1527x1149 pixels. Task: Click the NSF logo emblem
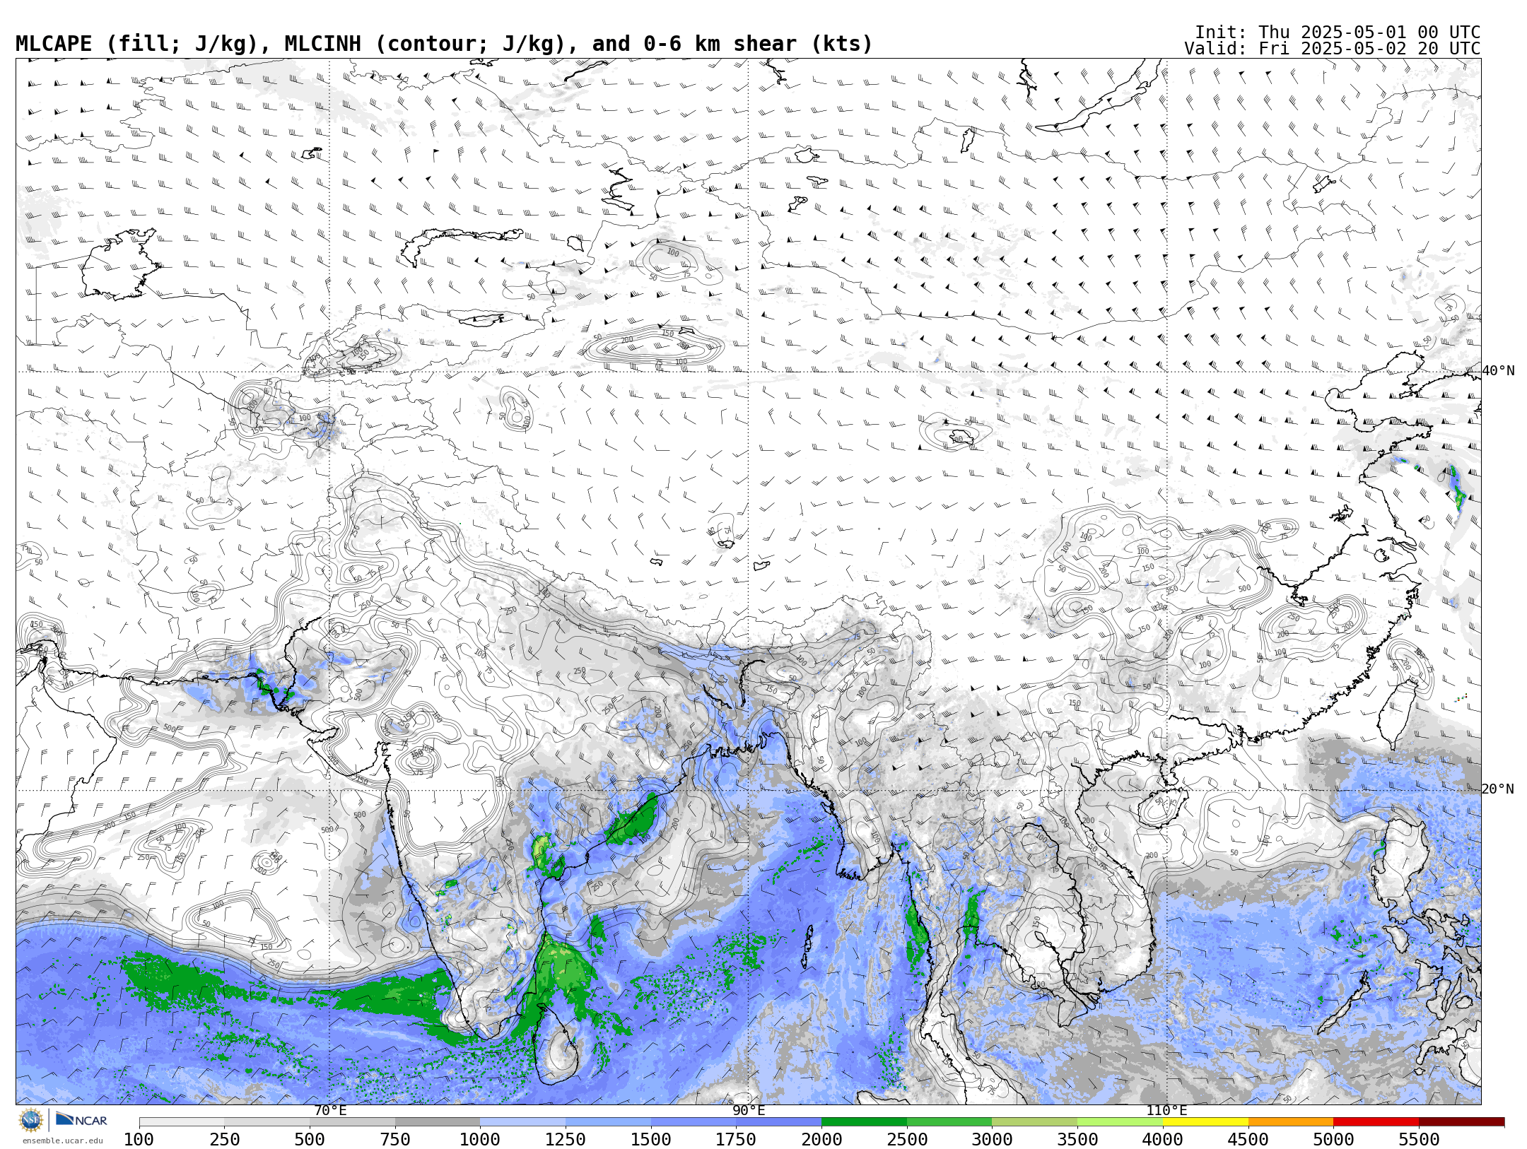point(31,1120)
